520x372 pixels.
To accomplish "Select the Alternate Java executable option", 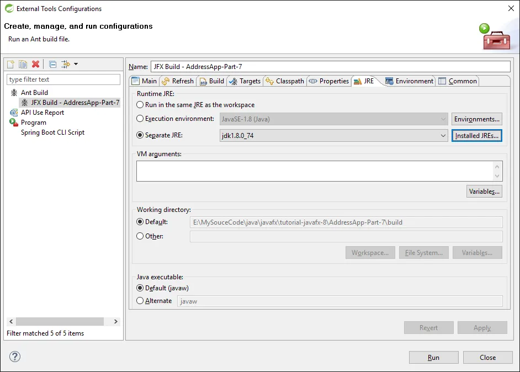I will pos(140,301).
